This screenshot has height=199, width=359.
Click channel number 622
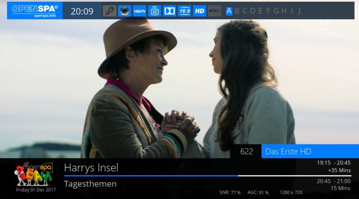[246, 152]
